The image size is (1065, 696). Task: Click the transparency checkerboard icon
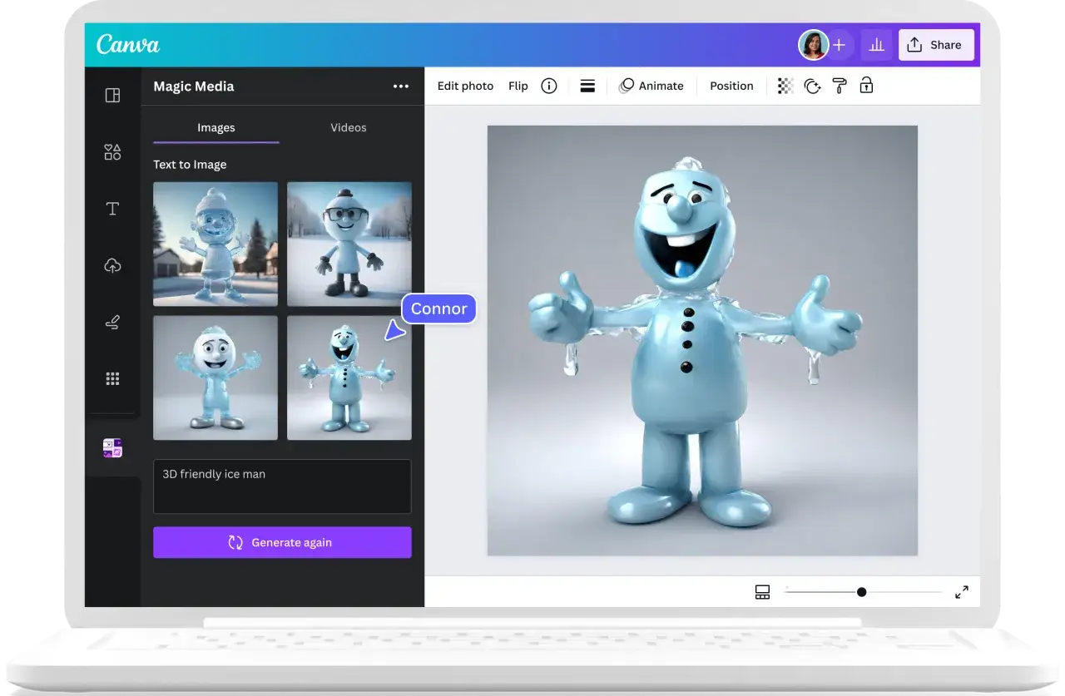[785, 86]
